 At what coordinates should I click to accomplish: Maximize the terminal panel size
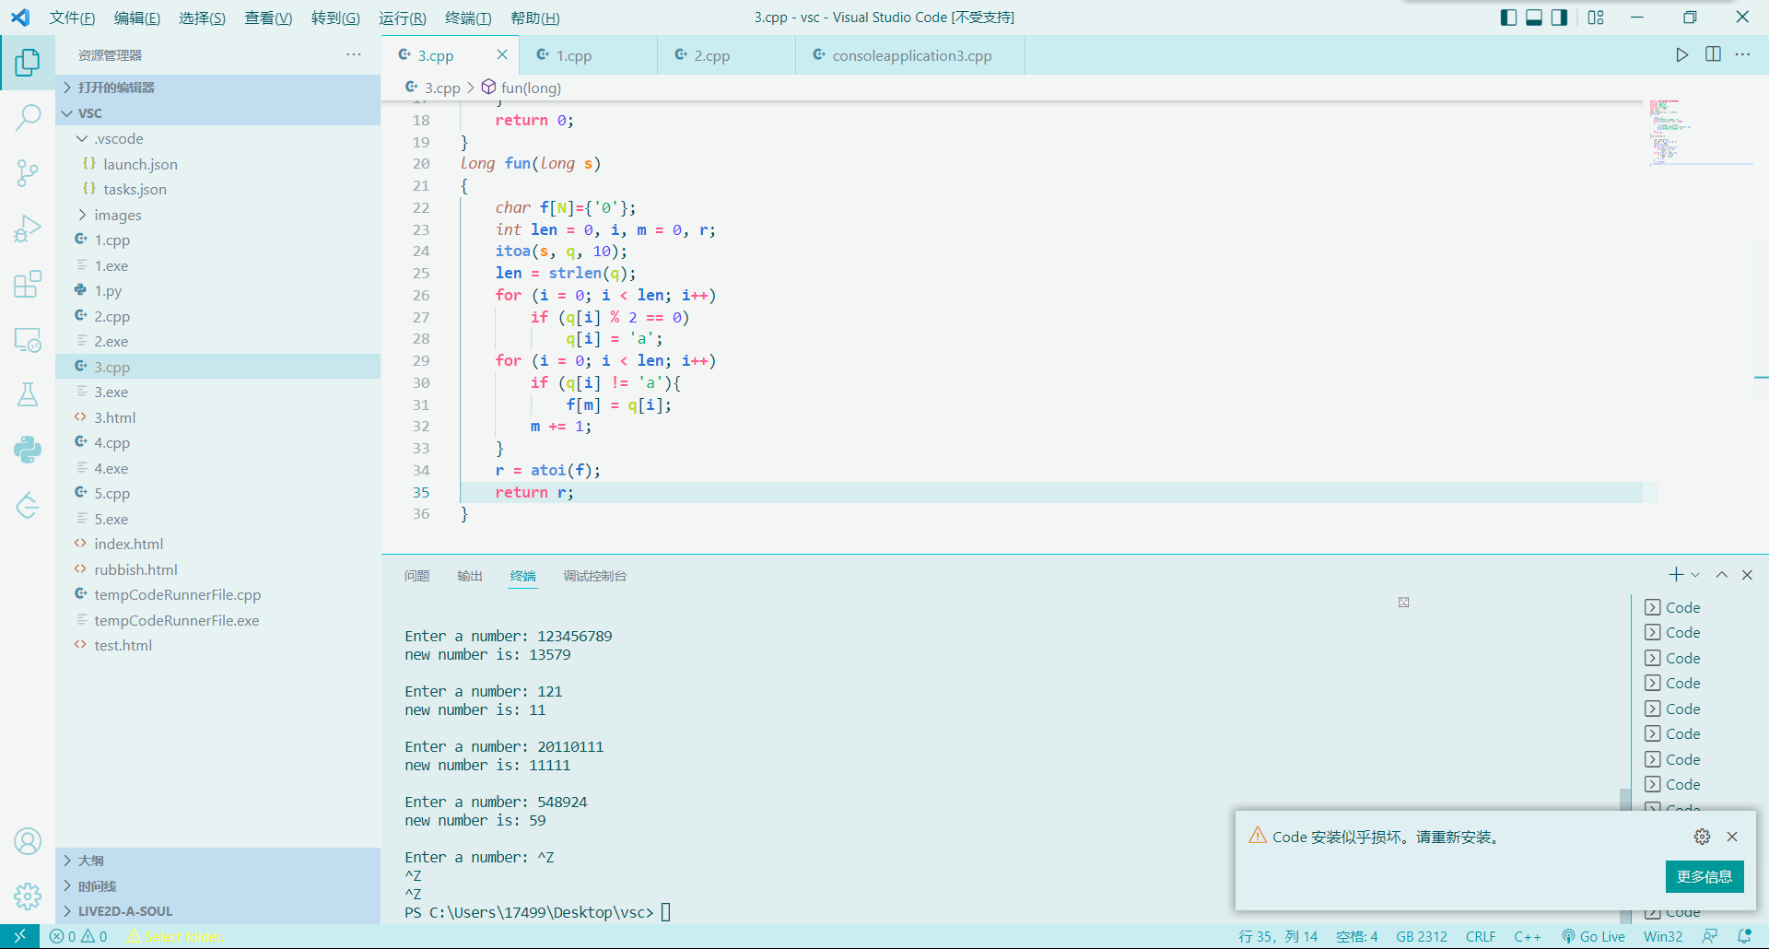[x=1721, y=575]
